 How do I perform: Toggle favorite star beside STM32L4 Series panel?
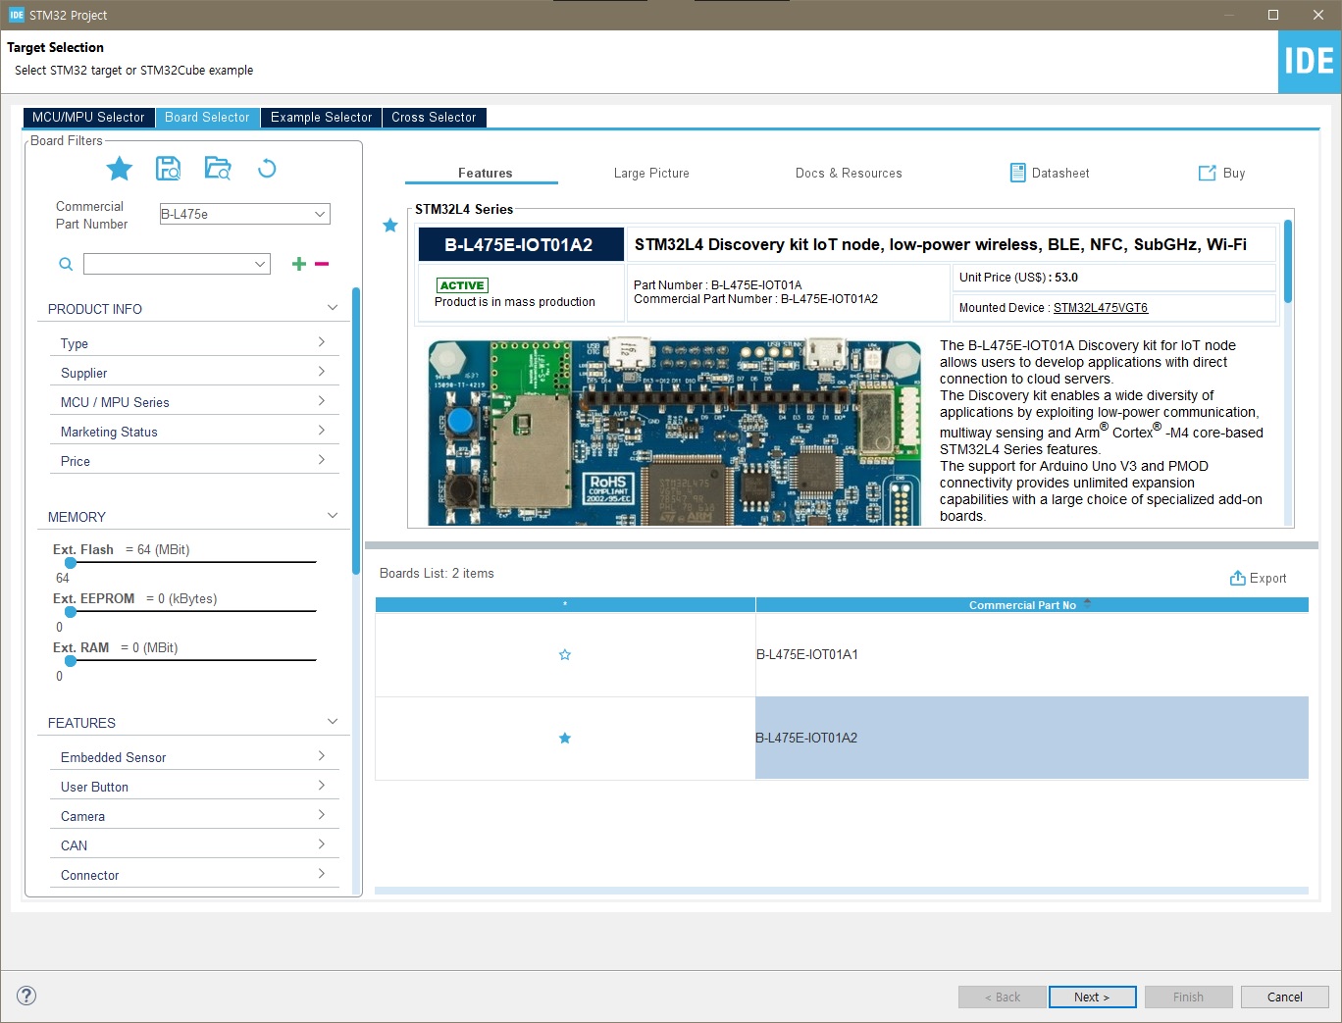(x=390, y=226)
